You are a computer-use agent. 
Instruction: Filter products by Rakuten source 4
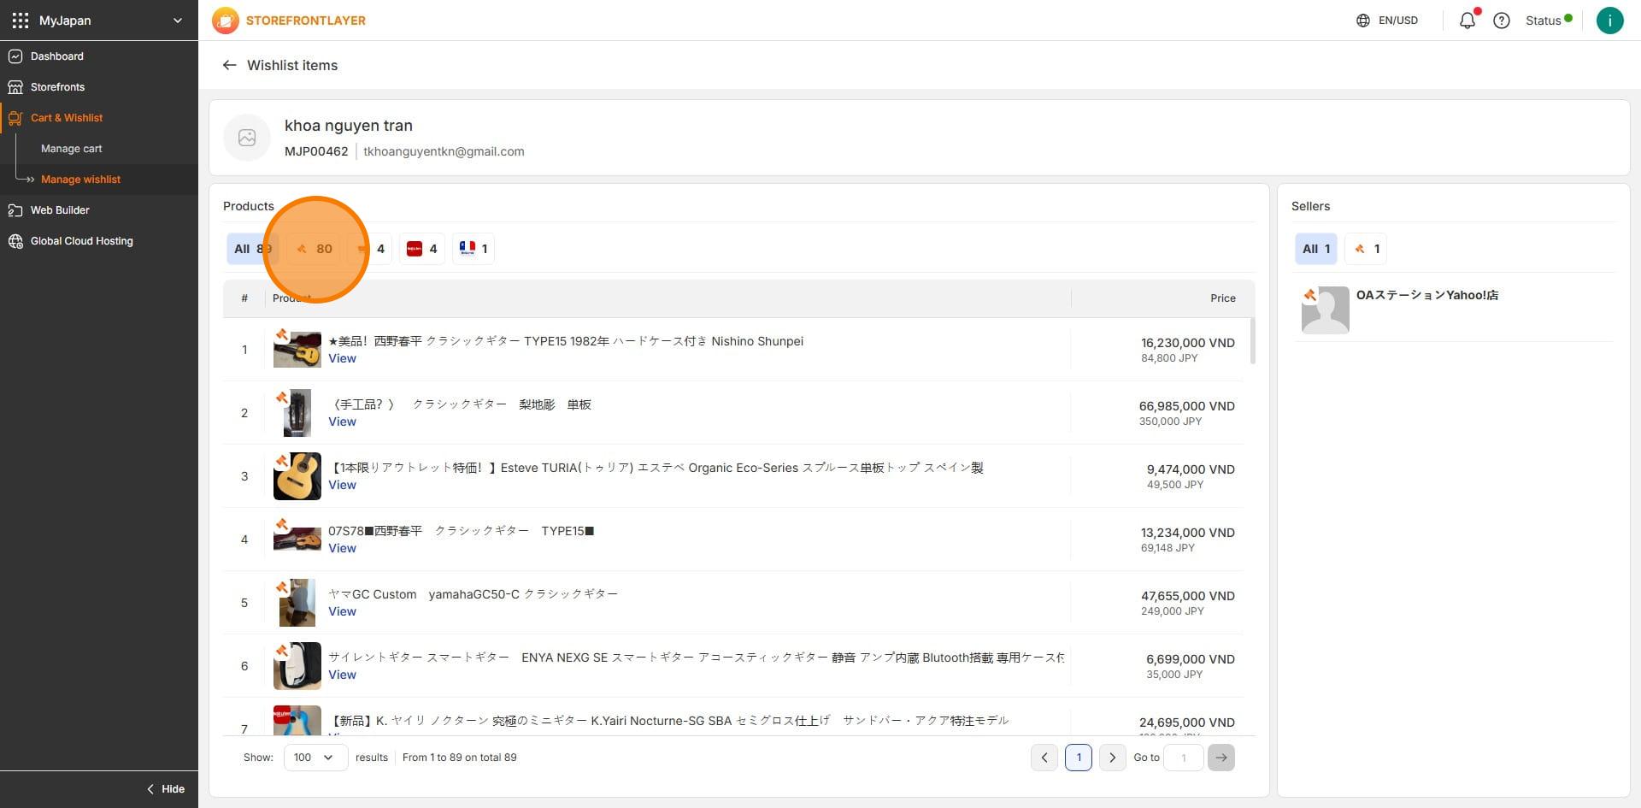(422, 249)
